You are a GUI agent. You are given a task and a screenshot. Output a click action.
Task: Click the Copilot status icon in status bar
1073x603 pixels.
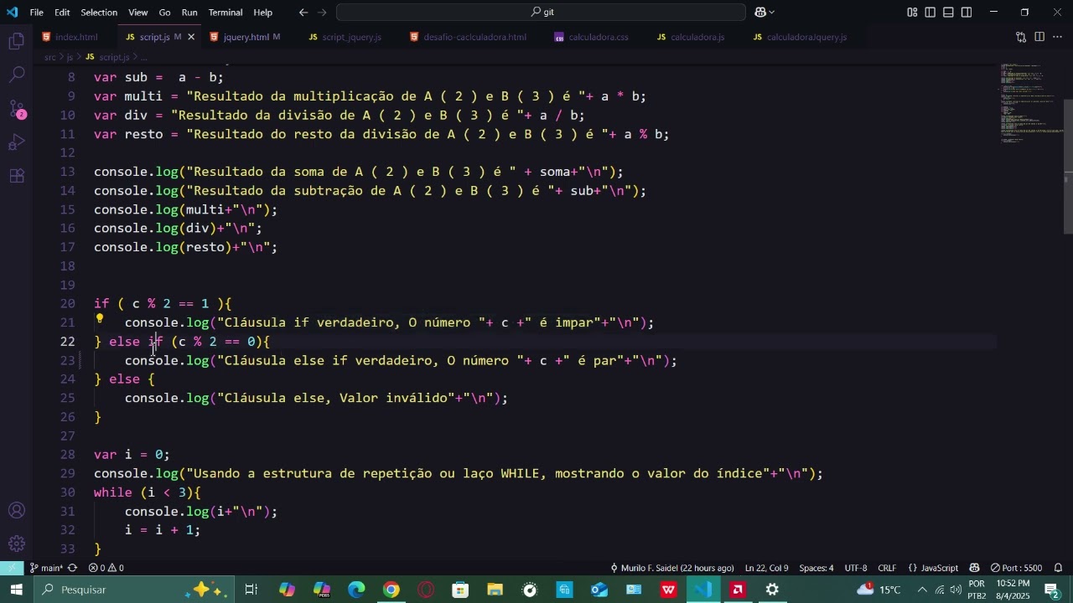(x=975, y=568)
